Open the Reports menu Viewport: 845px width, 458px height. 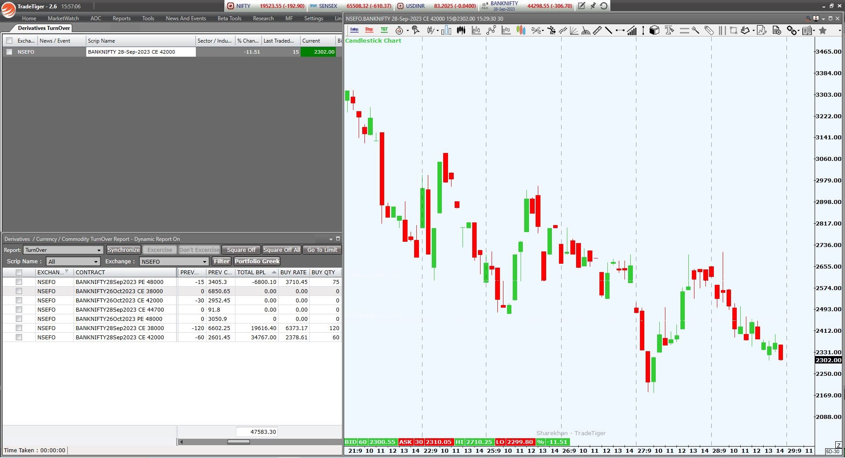point(121,18)
